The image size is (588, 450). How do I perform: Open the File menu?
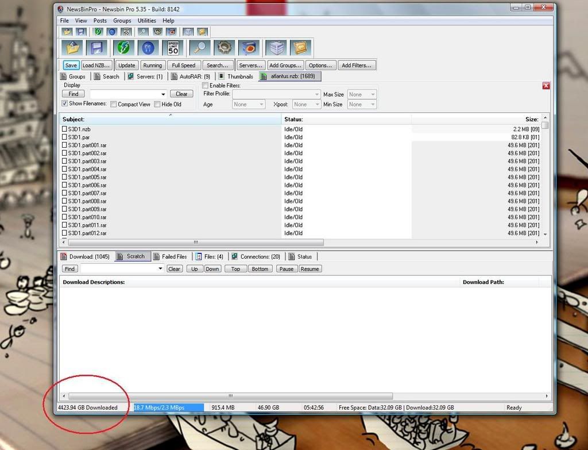coord(64,21)
